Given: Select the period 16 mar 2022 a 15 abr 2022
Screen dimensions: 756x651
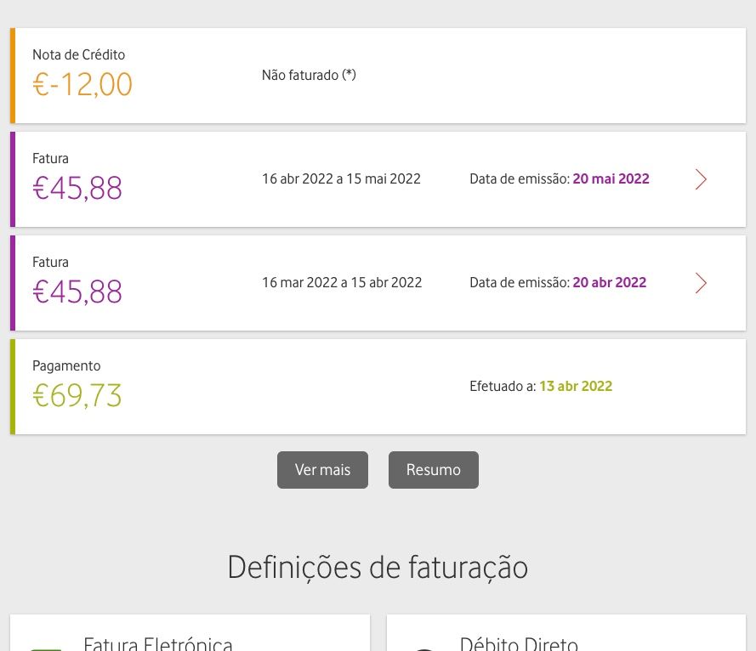Looking at the screenshot, I should point(342,283).
